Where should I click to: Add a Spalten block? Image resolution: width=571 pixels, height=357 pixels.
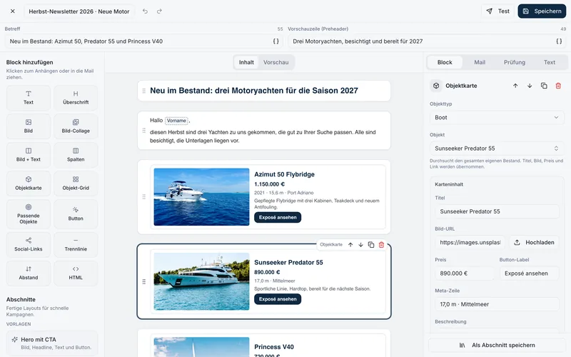click(76, 155)
